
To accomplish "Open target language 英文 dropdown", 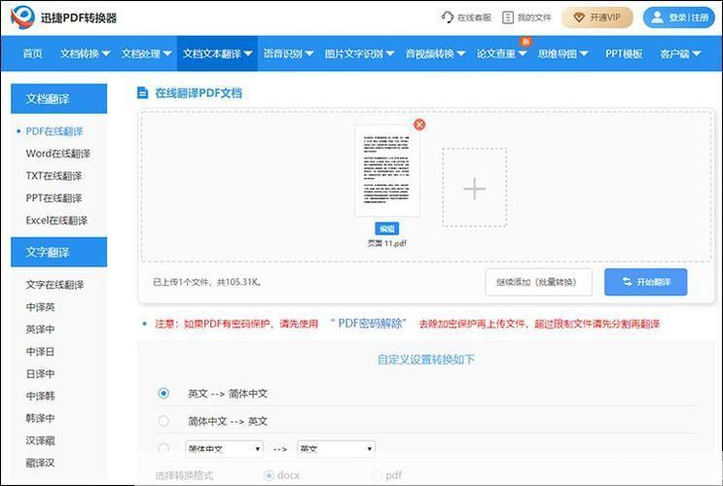I will pyautogui.click(x=336, y=449).
